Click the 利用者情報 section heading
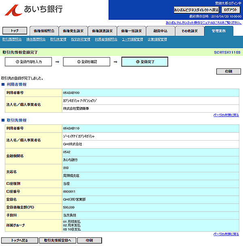The image size is (243, 246). click(x=17, y=85)
